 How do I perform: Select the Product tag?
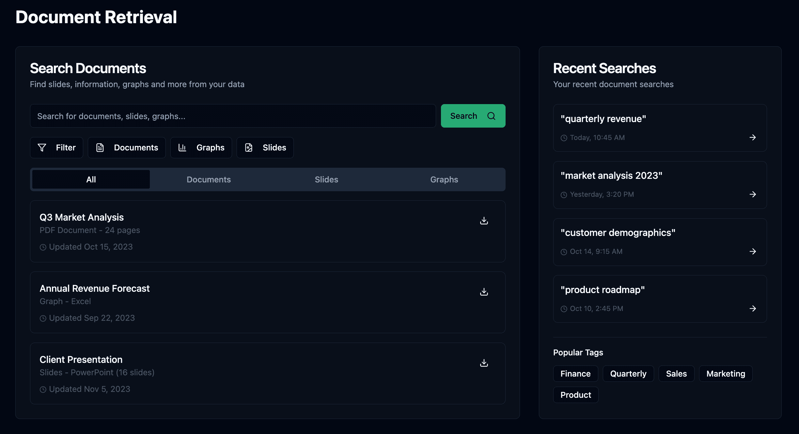[x=576, y=395]
